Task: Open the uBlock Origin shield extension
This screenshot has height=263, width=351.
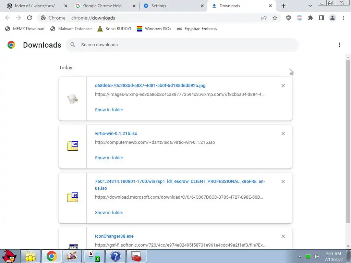Action: tap(289, 18)
